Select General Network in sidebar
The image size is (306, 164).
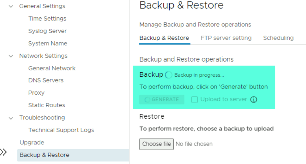(x=52, y=68)
